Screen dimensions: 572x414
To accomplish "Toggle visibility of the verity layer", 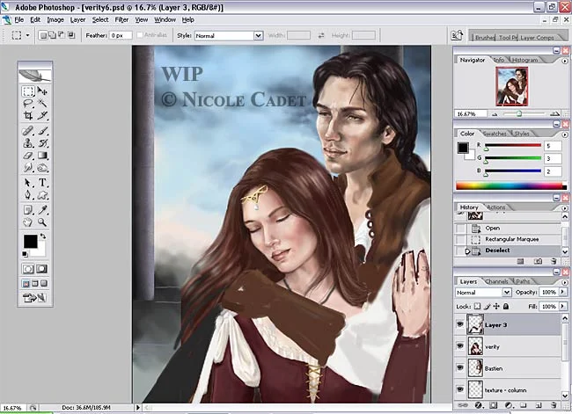I will pos(460,345).
